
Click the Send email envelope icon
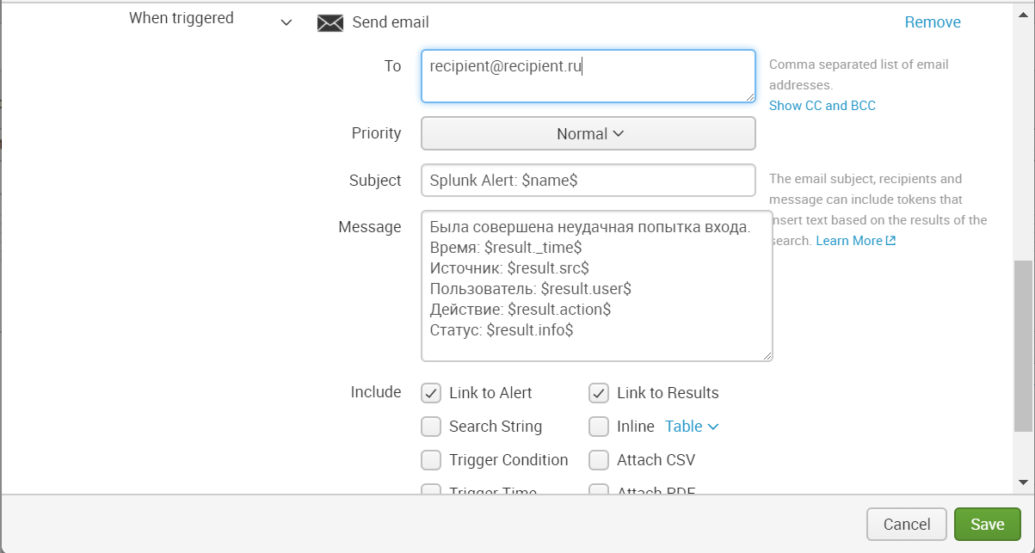pyautogui.click(x=330, y=23)
